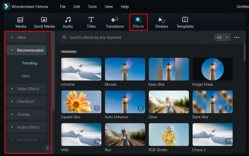Select the New subcategory
Image resolution: width=249 pixels, height=156 pixels.
[26, 76]
